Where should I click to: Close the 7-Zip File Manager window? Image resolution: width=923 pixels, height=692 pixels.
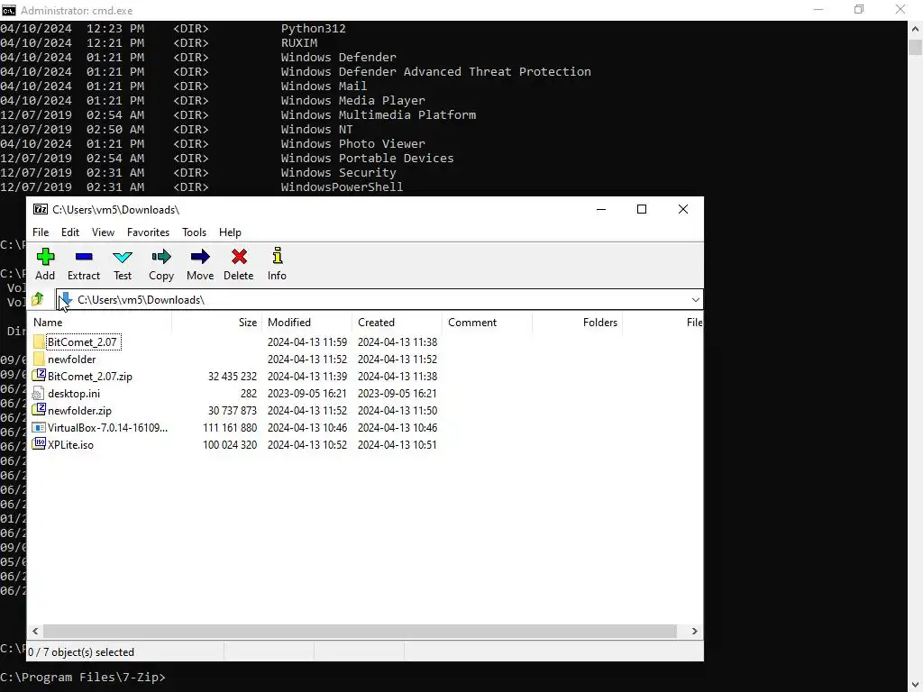[683, 209]
